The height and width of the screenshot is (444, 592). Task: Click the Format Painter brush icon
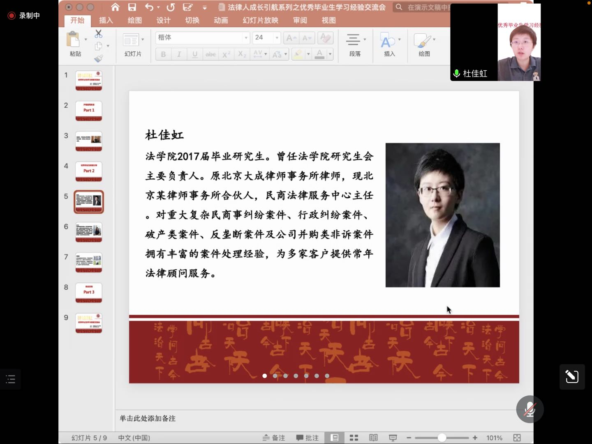click(99, 59)
